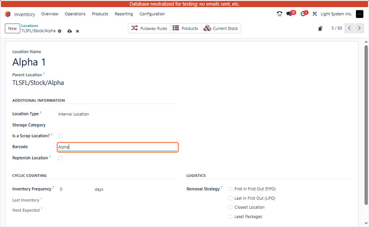369x227 pixels.
Task: Open the activities clock icon
Action: point(303,14)
